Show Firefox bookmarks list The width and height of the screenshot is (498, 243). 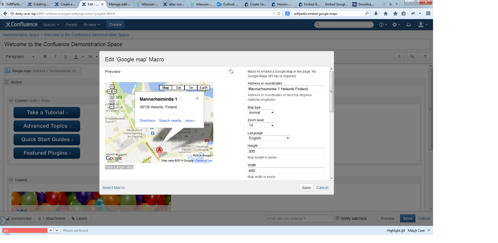click(x=404, y=13)
